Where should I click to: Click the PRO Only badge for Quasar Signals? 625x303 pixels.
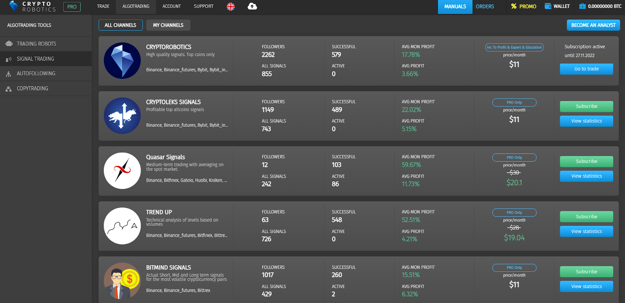pos(514,158)
